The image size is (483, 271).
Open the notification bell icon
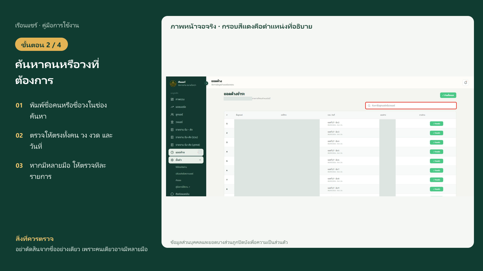pyautogui.click(x=465, y=83)
